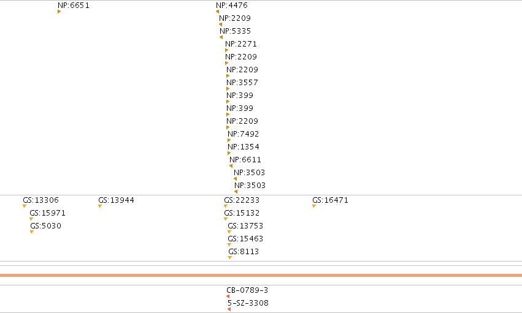This screenshot has height=313, width=522.
Task: Select the NP:6651 text label
Action: point(74,6)
